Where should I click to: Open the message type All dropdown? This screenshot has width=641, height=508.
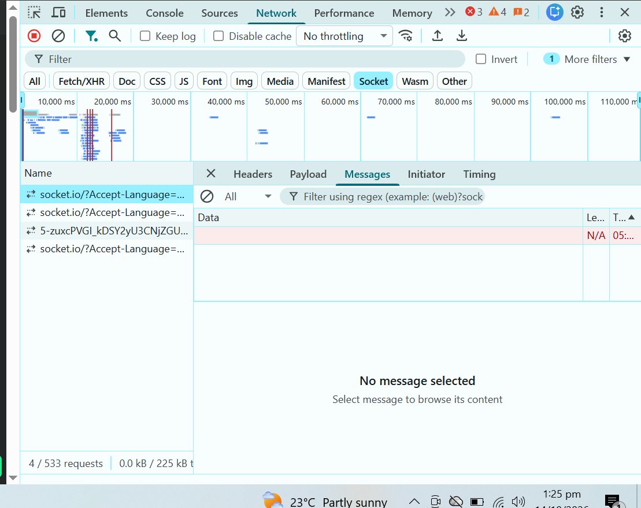(x=248, y=197)
